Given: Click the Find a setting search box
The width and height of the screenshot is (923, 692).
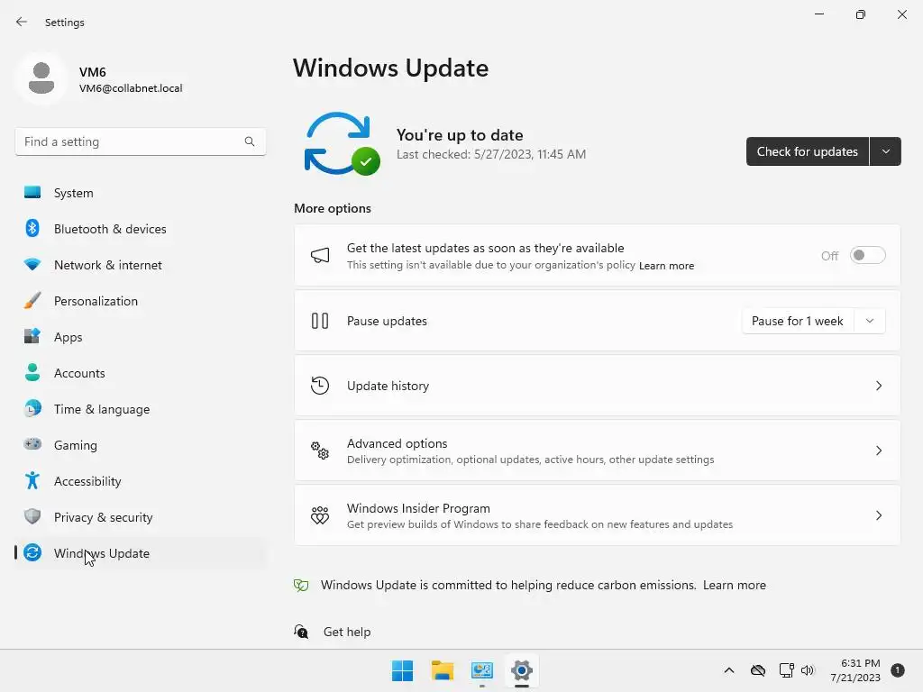Looking at the screenshot, I should pyautogui.click(x=140, y=141).
